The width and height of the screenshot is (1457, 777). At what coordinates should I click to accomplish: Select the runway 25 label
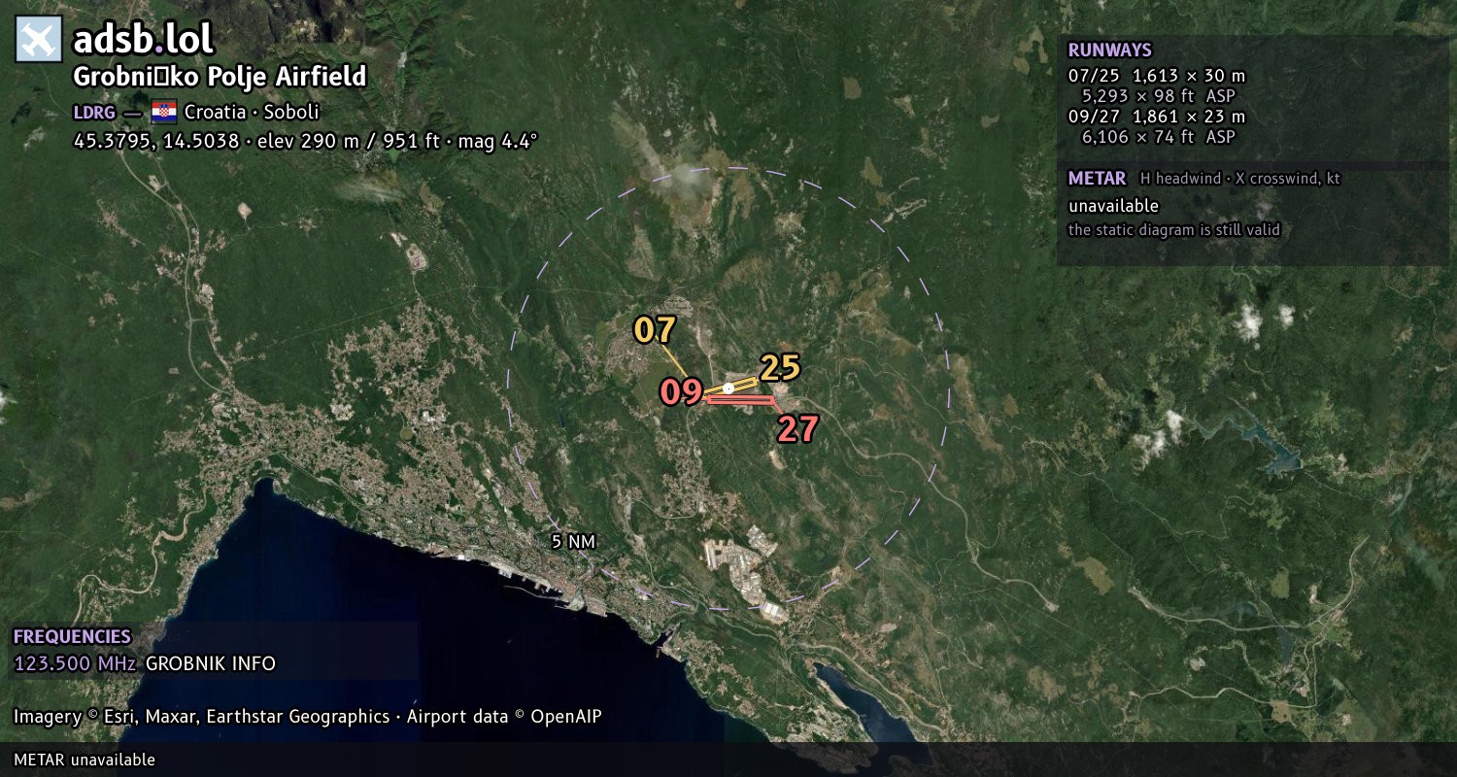[780, 368]
